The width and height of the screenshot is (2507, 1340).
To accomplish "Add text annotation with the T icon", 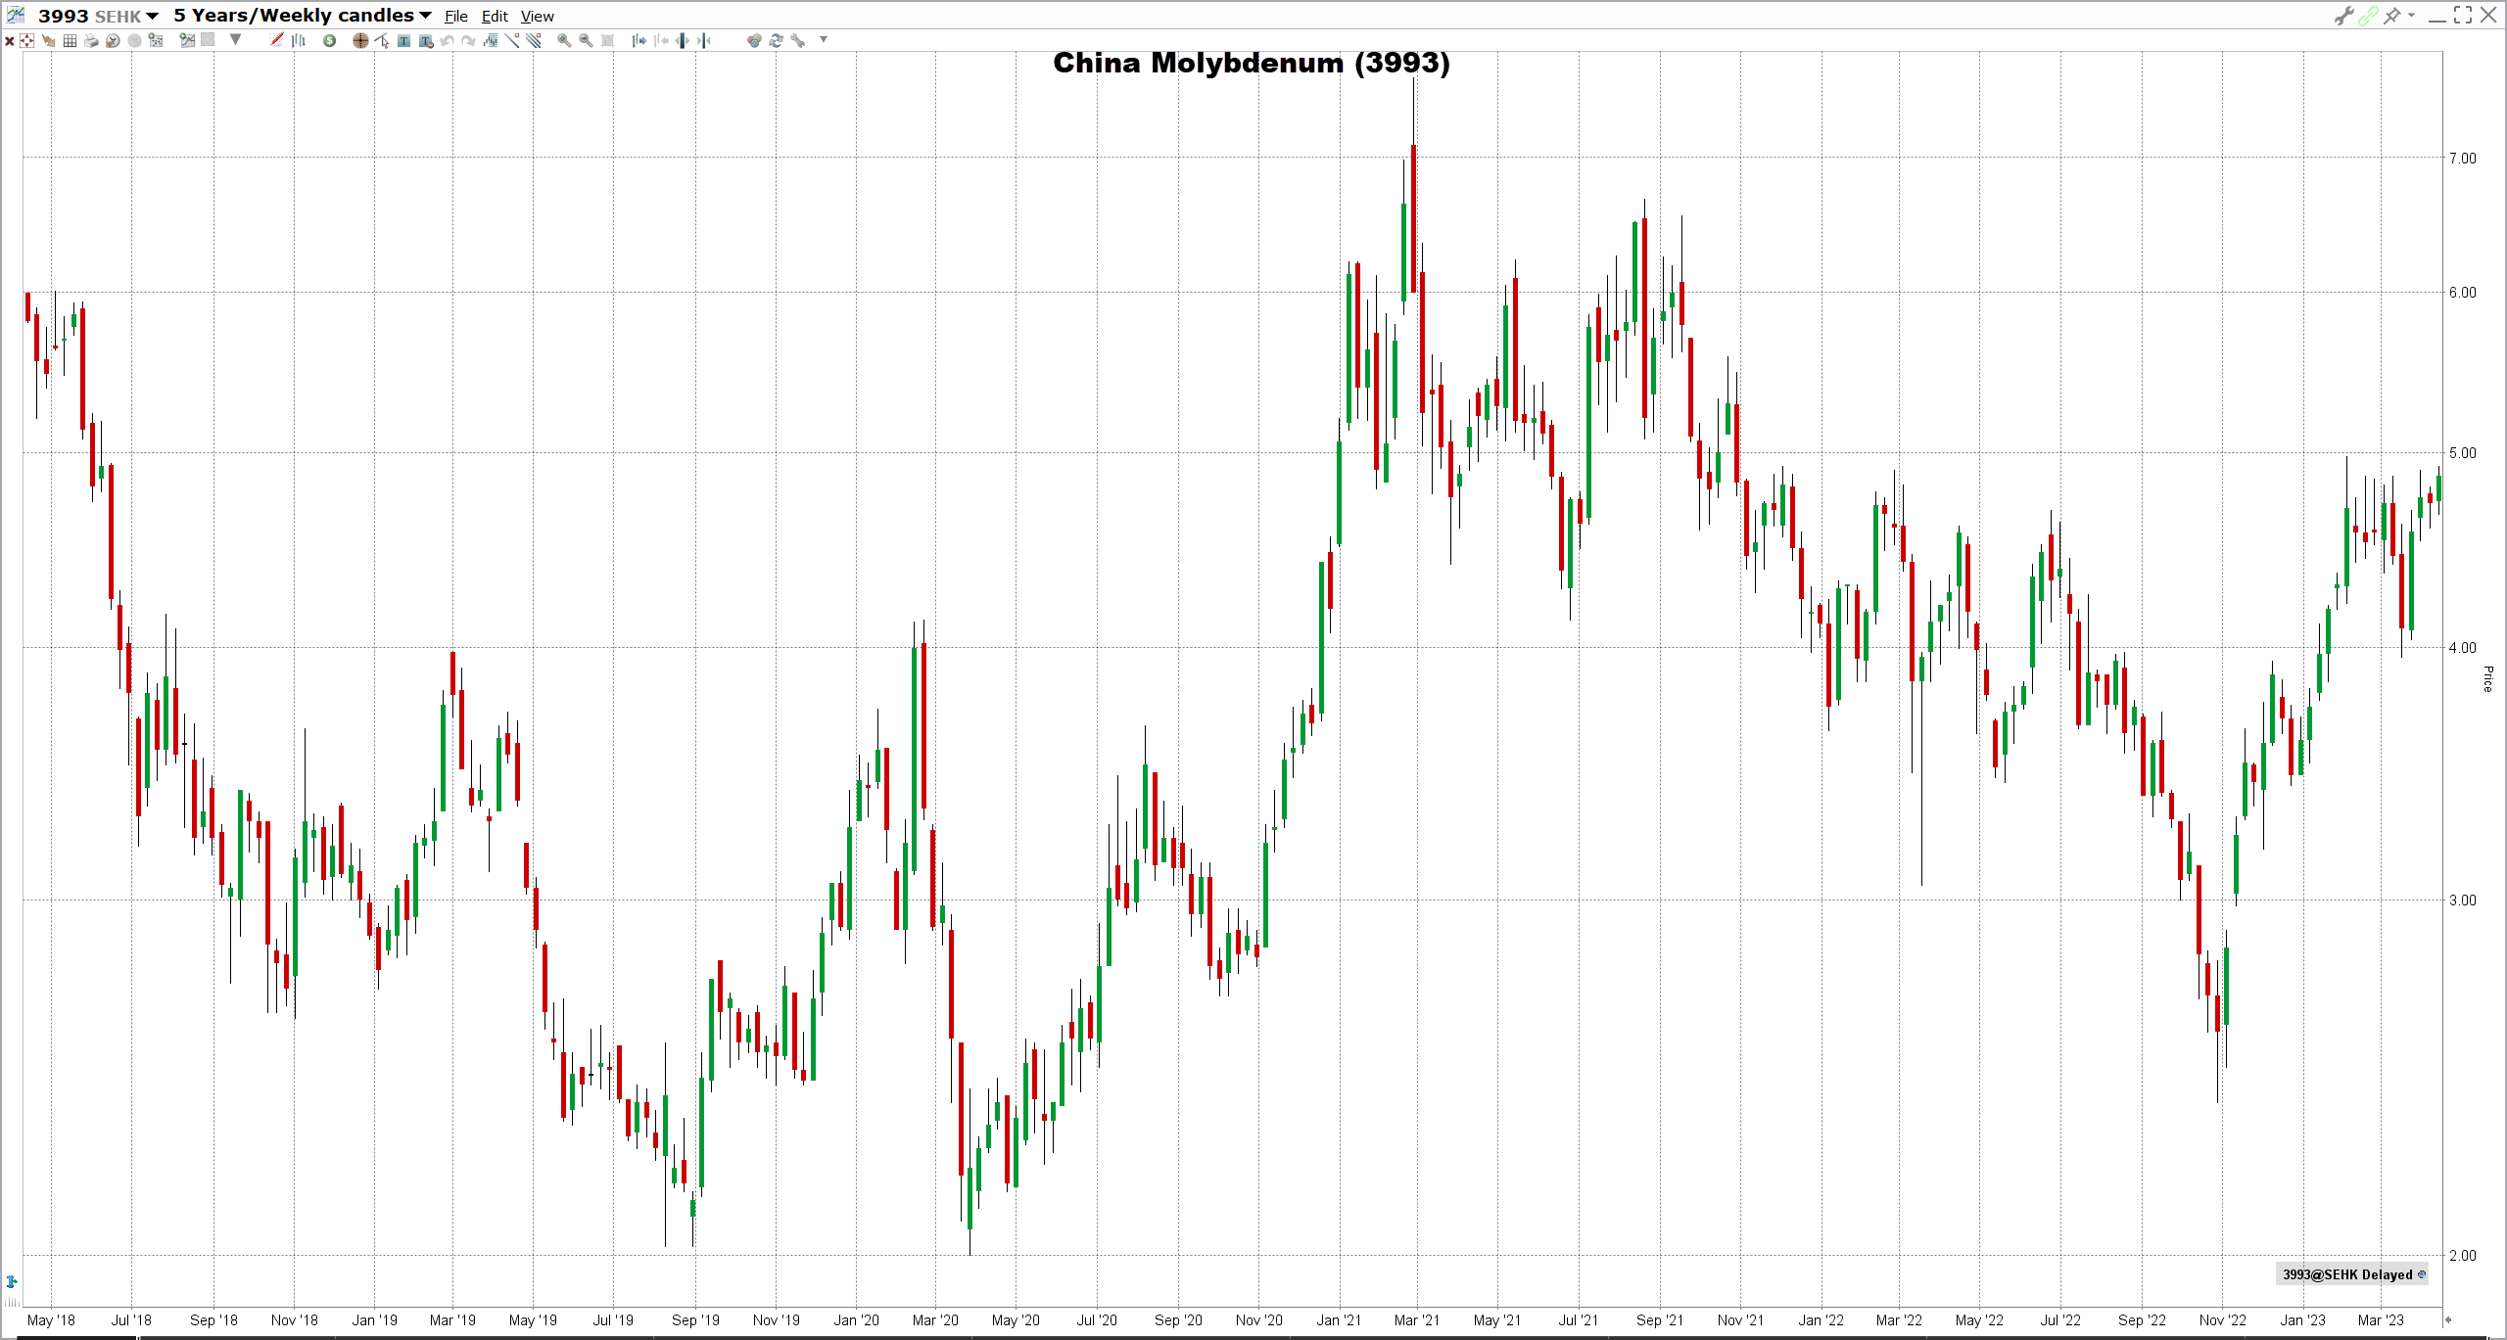I will 403,40.
